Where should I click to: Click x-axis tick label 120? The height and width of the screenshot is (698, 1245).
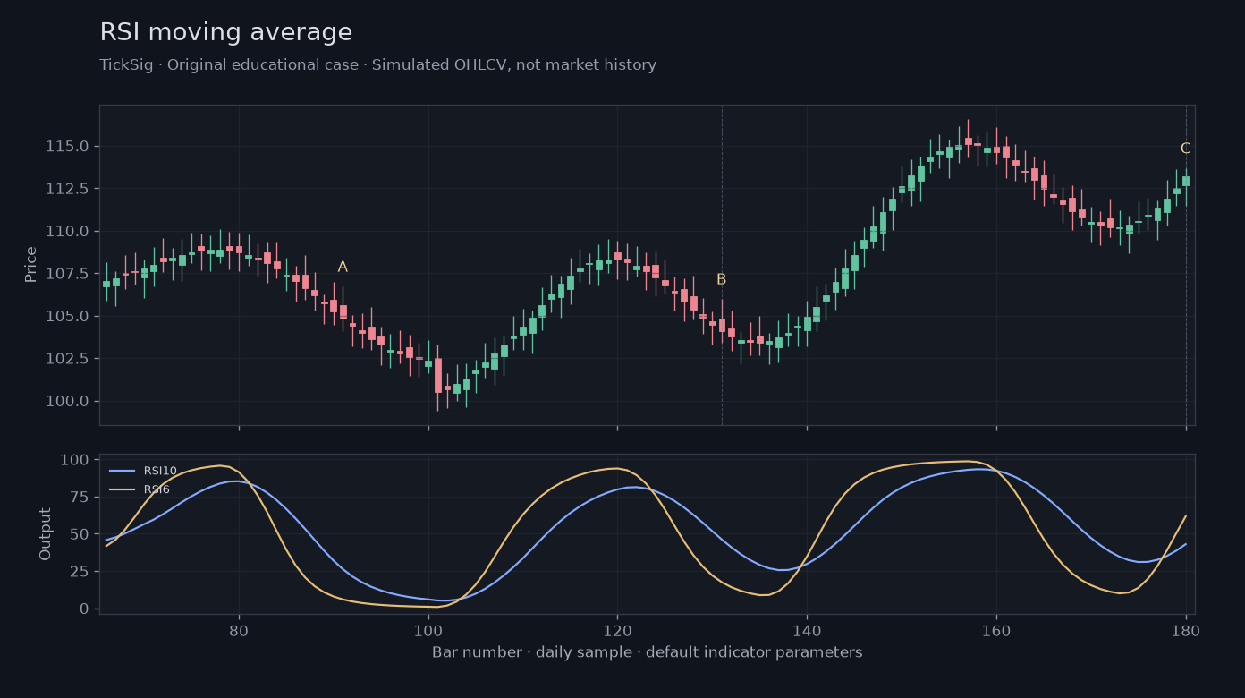[617, 630]
